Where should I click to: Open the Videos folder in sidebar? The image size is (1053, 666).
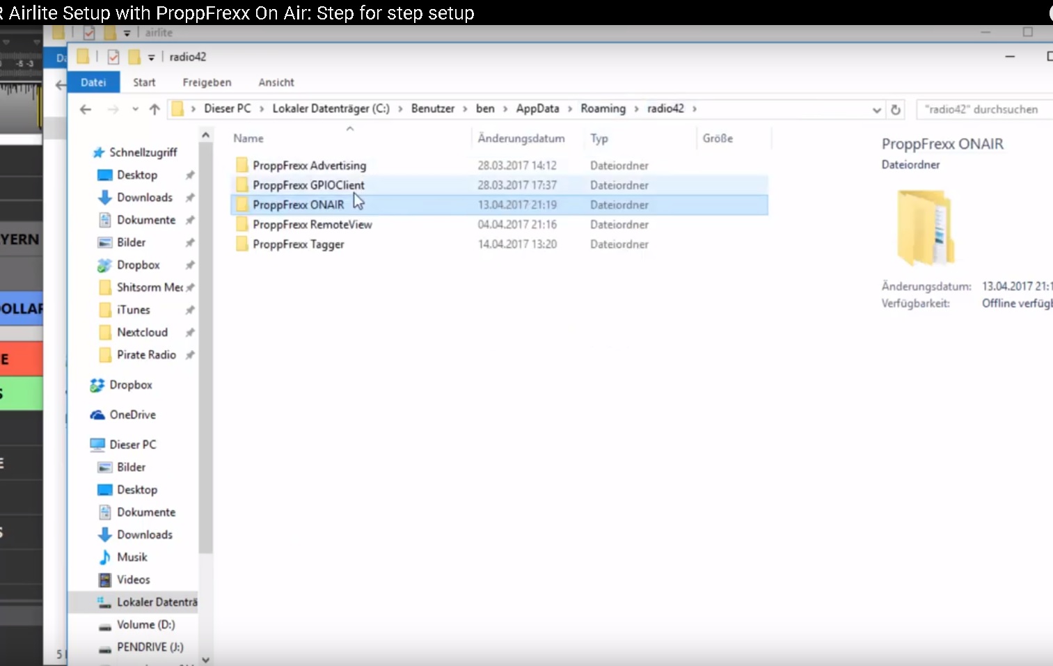pyautogui.click(x=133, y=580)
